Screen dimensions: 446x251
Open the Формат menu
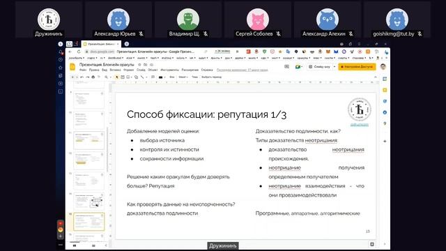128,70
